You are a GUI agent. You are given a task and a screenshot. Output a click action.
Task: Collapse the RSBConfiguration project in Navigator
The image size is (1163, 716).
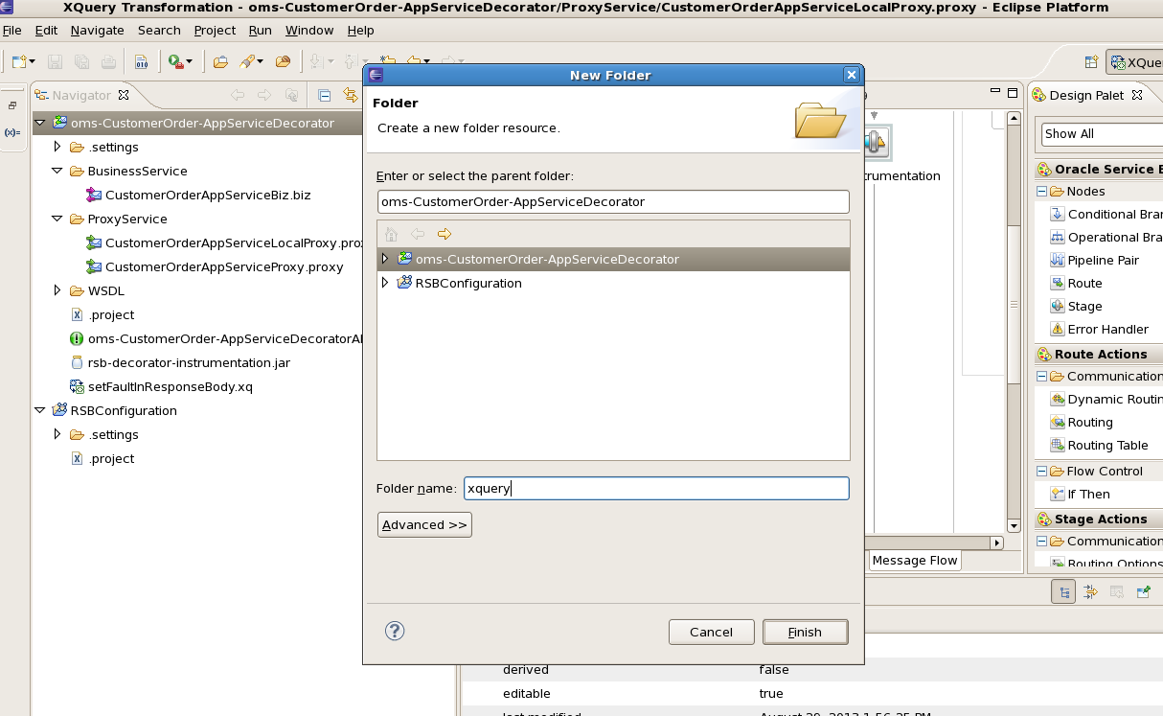39,410
